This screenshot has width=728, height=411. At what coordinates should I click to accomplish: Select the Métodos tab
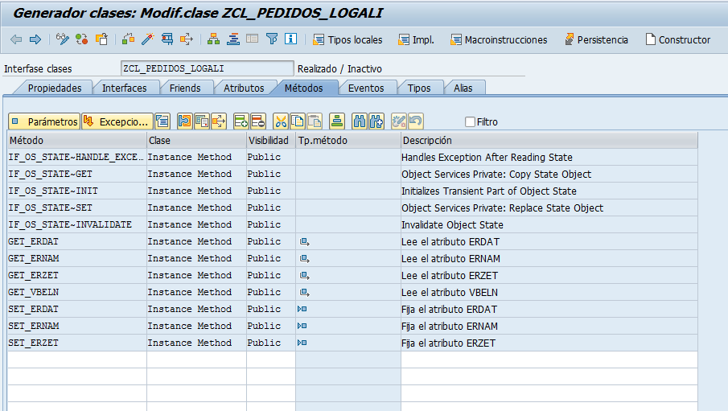pos(303,88)
